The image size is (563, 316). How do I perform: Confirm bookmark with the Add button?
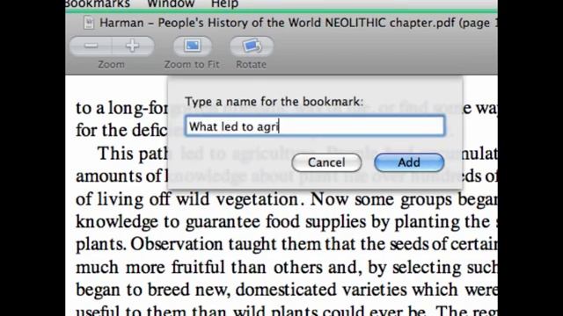(x=409, y=162)
